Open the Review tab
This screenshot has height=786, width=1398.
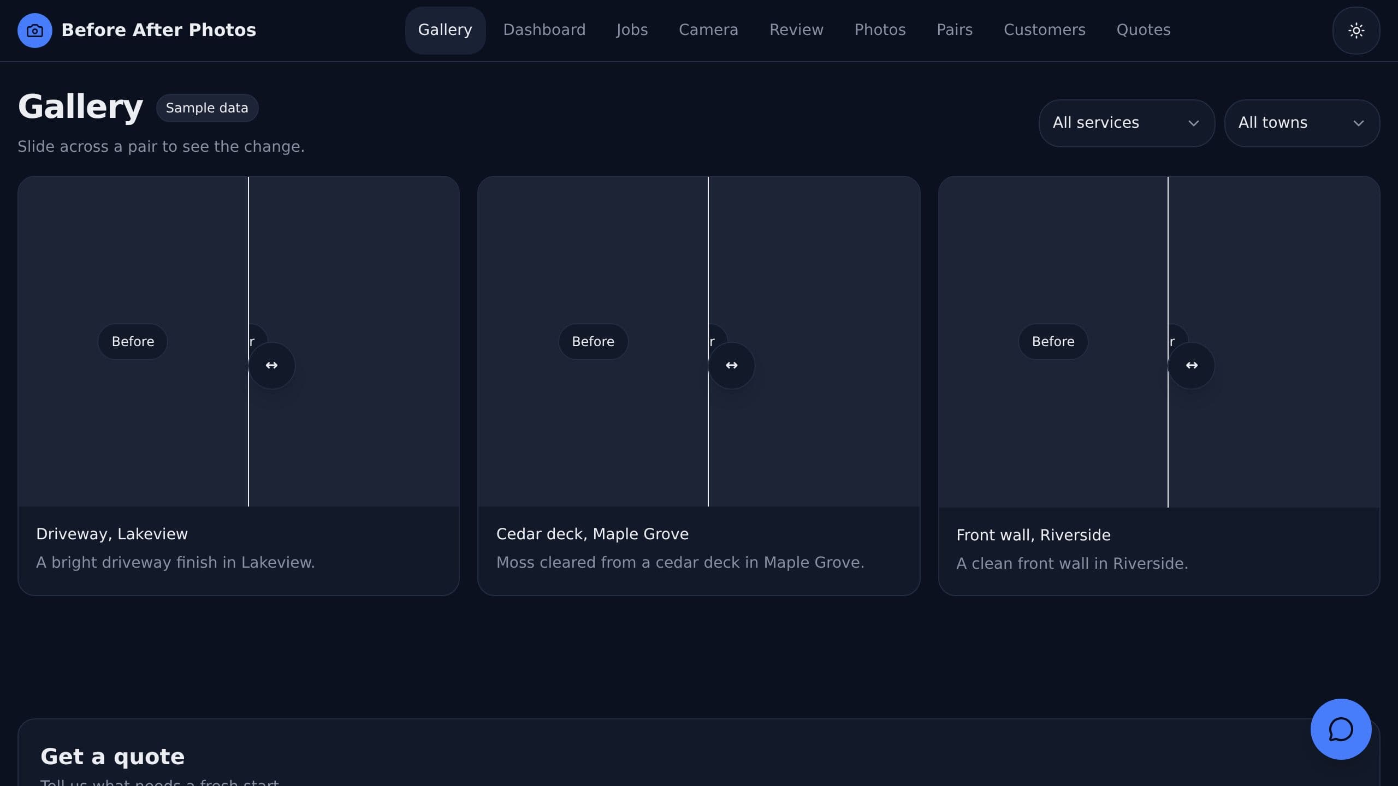(796, 30)
